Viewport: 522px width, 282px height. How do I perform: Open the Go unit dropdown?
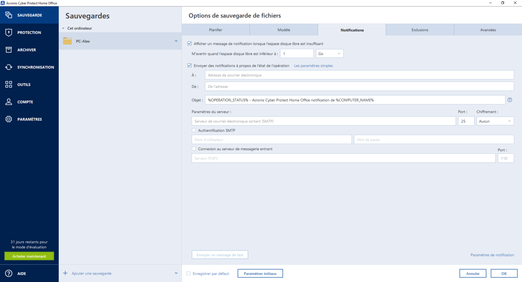pyautogui.click(x=330, y=53)
